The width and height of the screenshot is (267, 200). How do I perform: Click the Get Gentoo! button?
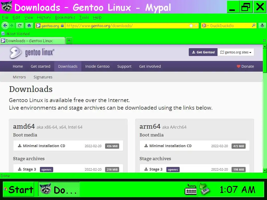(x=203, y=52)
